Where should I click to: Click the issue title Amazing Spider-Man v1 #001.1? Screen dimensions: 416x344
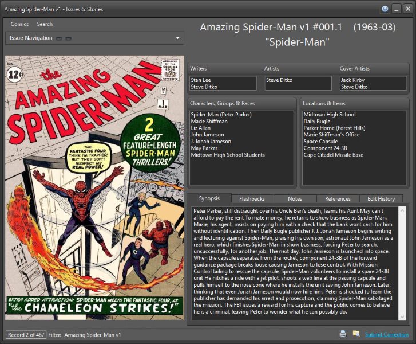tap(271, 27)
